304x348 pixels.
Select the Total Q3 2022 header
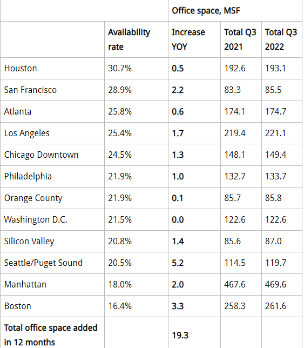tap(281, 39)
